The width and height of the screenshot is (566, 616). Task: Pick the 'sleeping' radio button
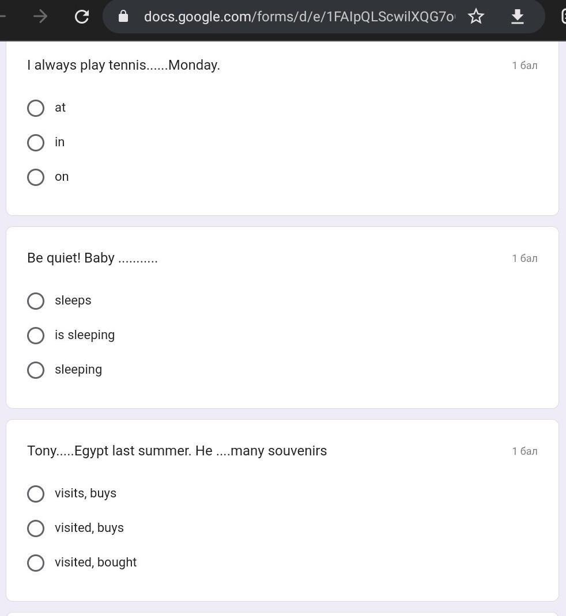pos(36,370)
